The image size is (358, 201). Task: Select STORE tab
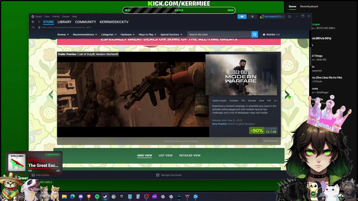click(x=48, y=22)
